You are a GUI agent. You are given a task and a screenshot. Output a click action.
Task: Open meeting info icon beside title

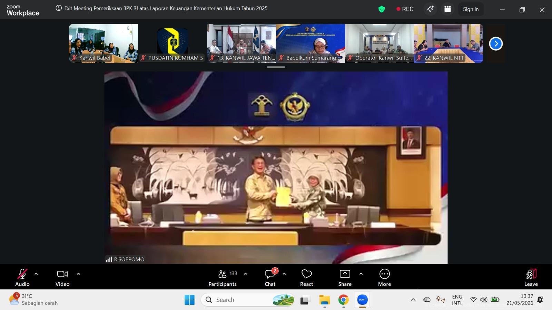pos(59,8)
